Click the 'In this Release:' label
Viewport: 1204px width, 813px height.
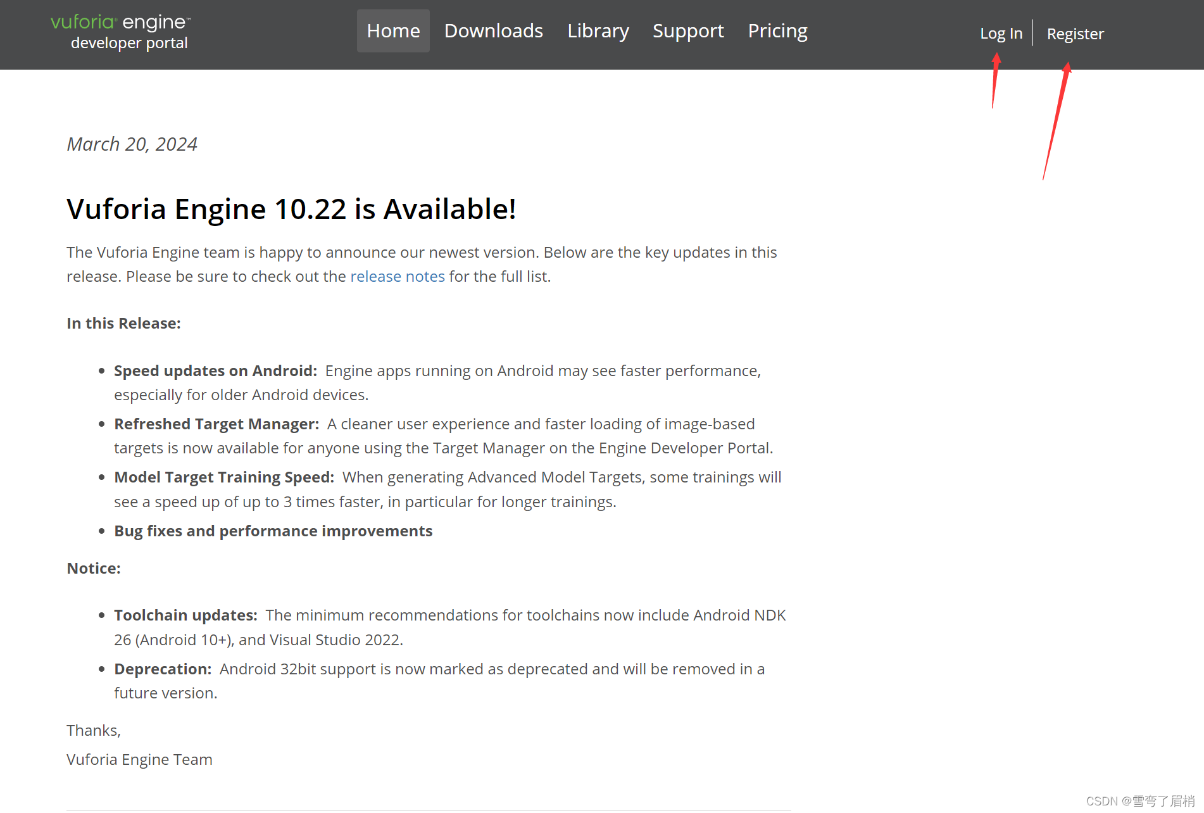123,324
